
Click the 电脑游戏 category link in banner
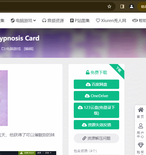[x=11, y=49]
